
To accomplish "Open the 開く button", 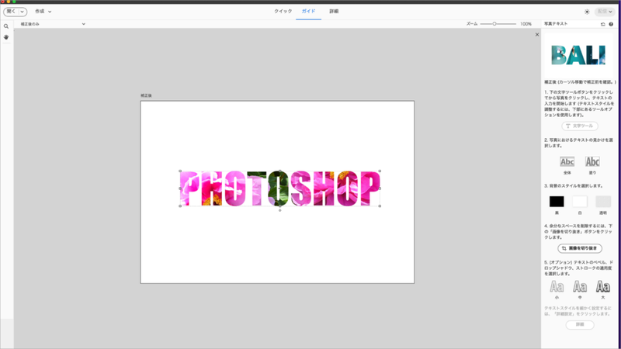I will click(x=11, y=12).
